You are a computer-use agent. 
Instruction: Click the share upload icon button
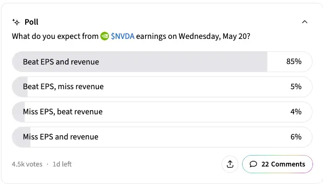230,164
